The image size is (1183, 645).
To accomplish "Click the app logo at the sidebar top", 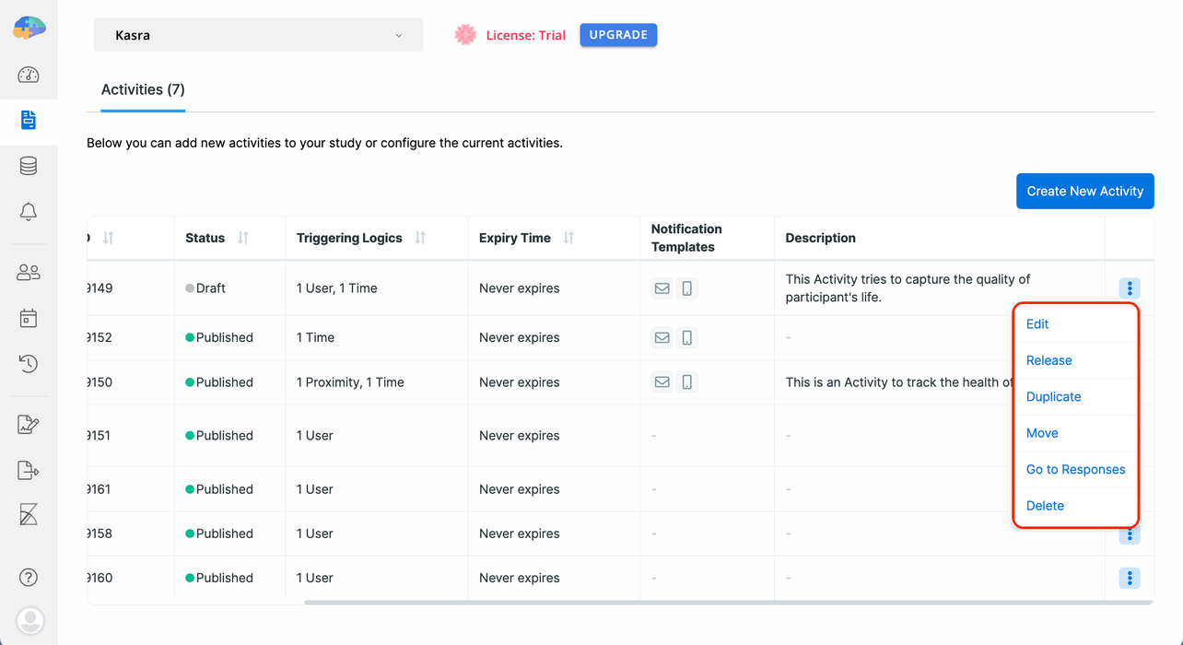I will [29, 28].
